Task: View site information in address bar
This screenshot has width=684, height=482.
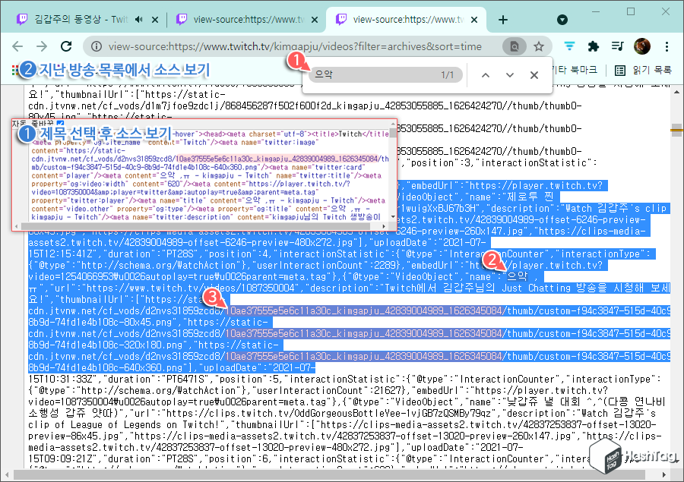Action: pos(97,46)
